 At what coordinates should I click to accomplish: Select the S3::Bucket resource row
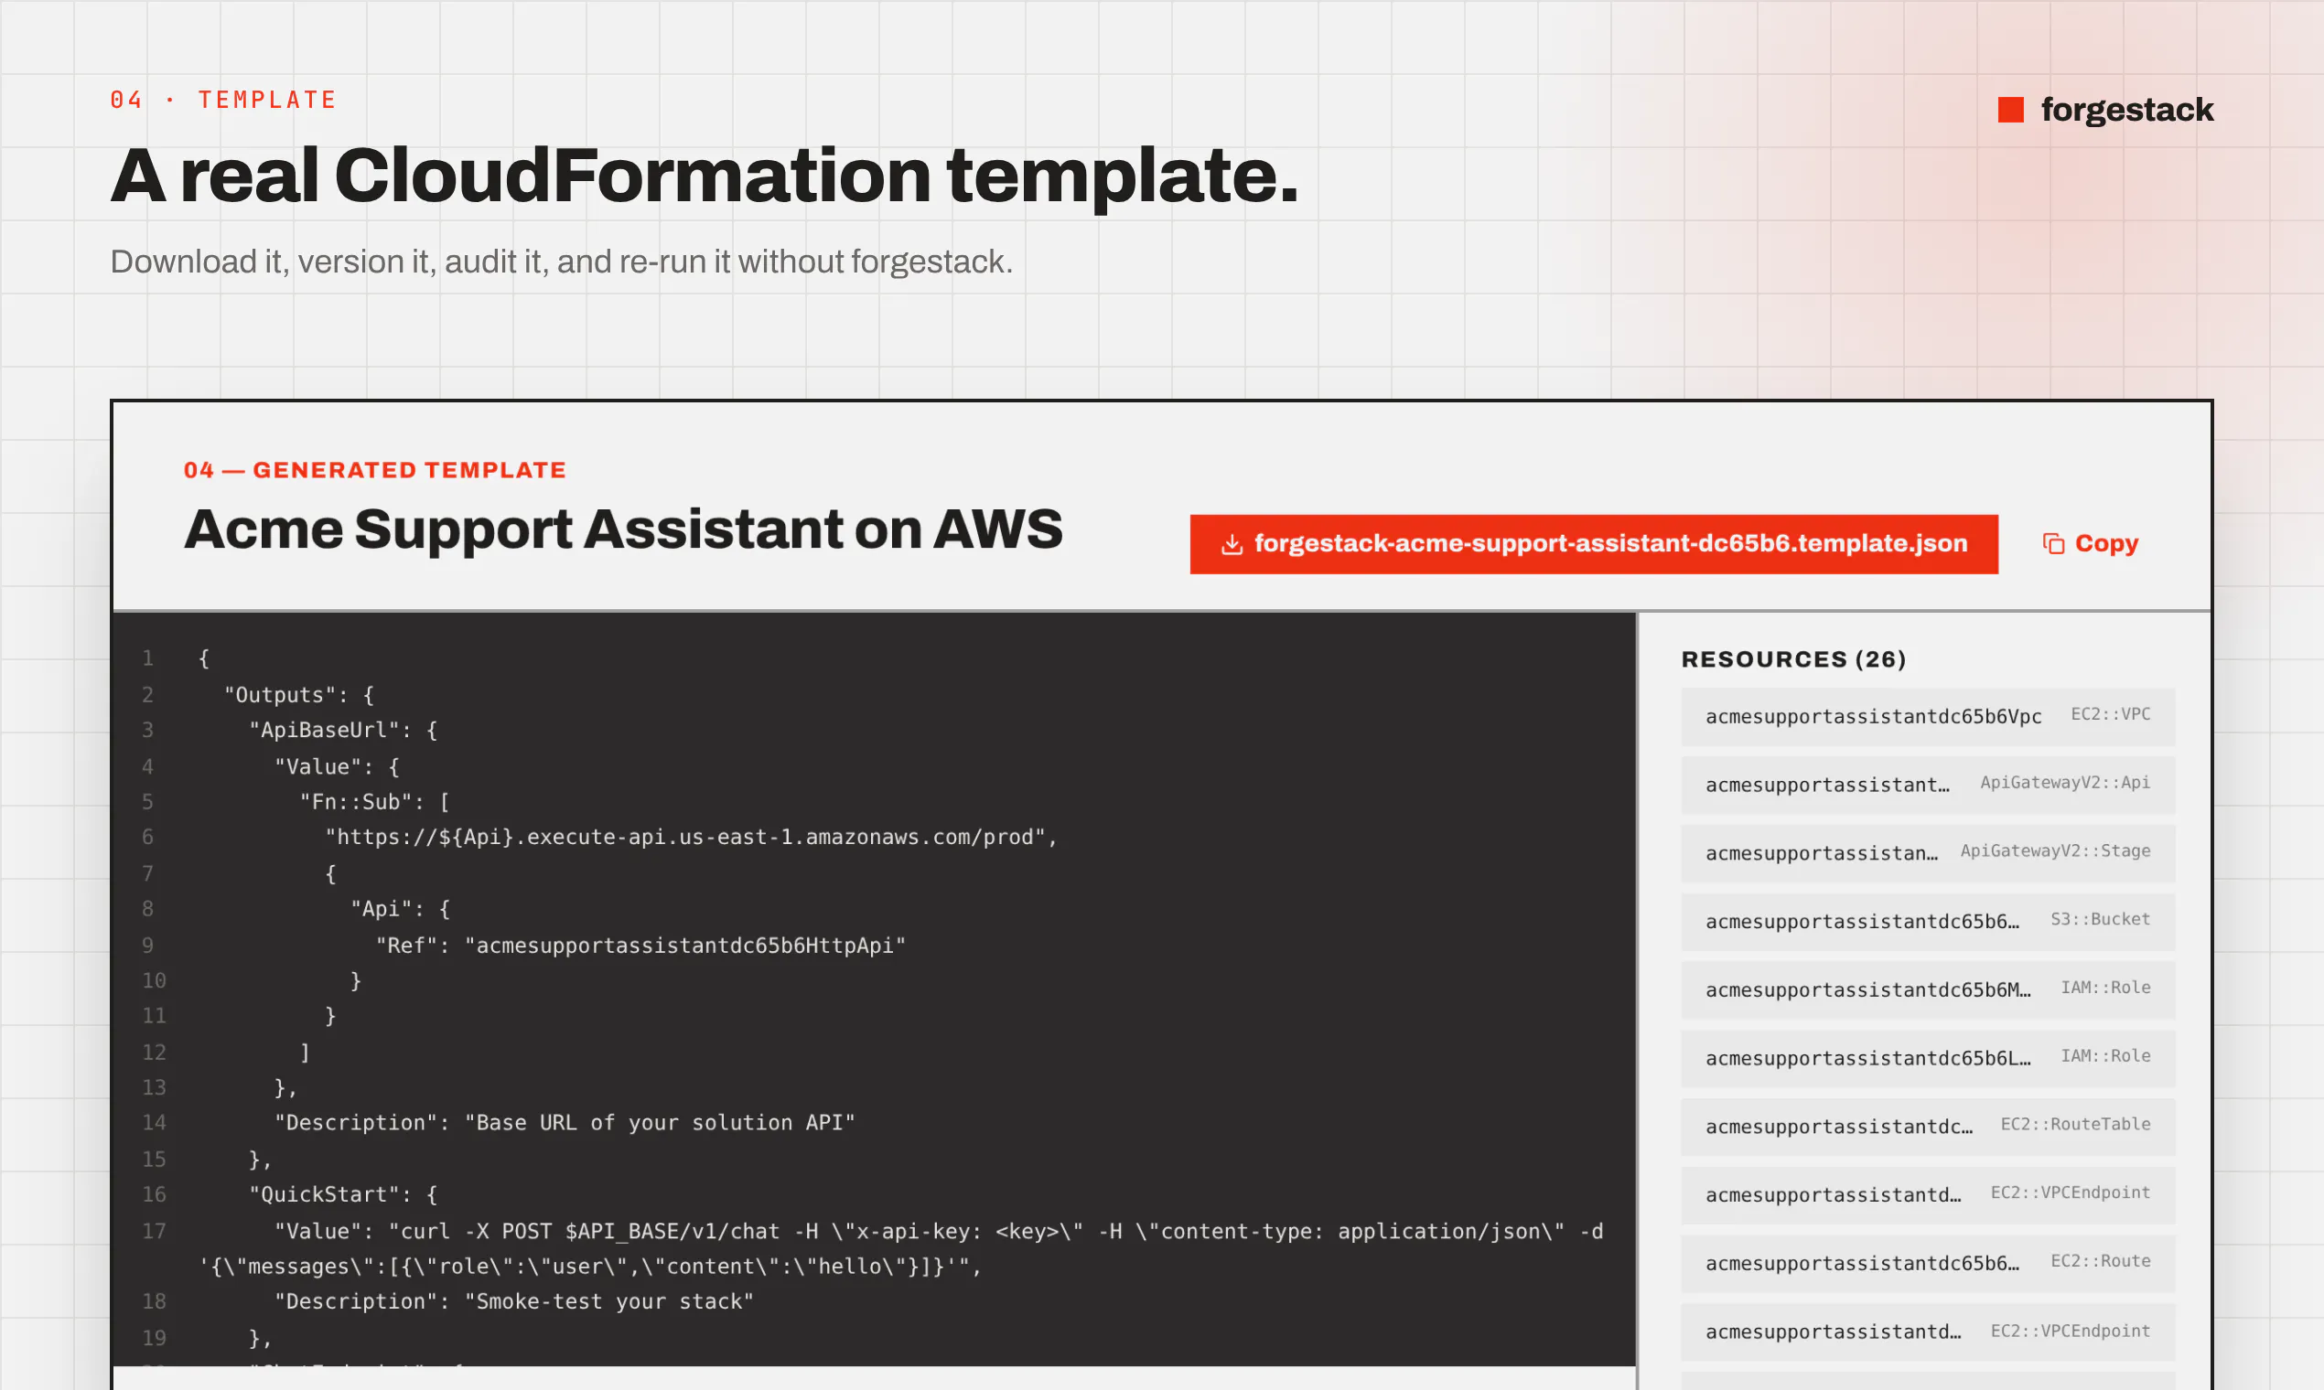1928,922
